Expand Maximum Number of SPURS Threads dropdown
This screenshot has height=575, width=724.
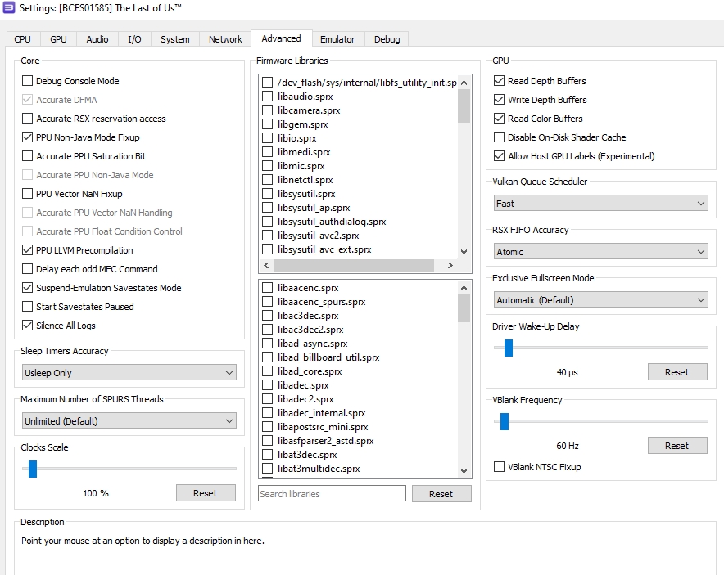click(129, 421)
